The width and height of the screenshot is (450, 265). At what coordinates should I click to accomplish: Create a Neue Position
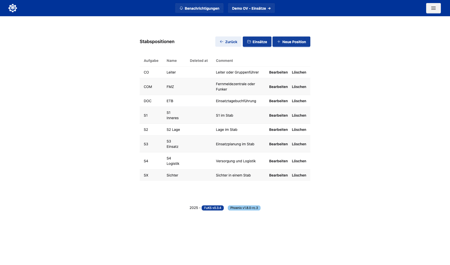[x=291, y=42]
